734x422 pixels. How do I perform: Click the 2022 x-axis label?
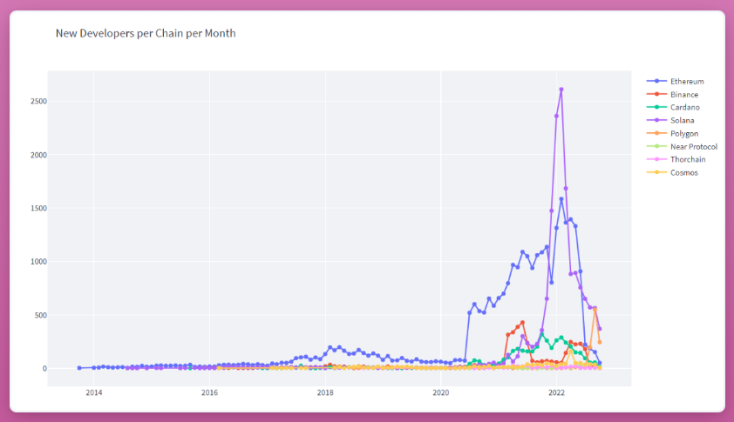click(x=556, y=392)
